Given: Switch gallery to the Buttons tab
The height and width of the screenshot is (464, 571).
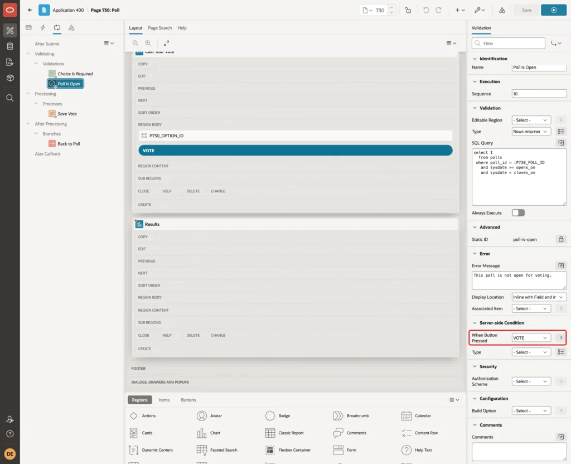Looking at the screenshot, I should (188, 400).
